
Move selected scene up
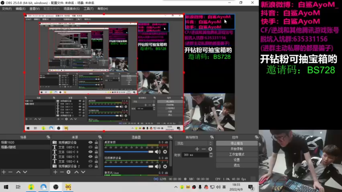[18, 172]
